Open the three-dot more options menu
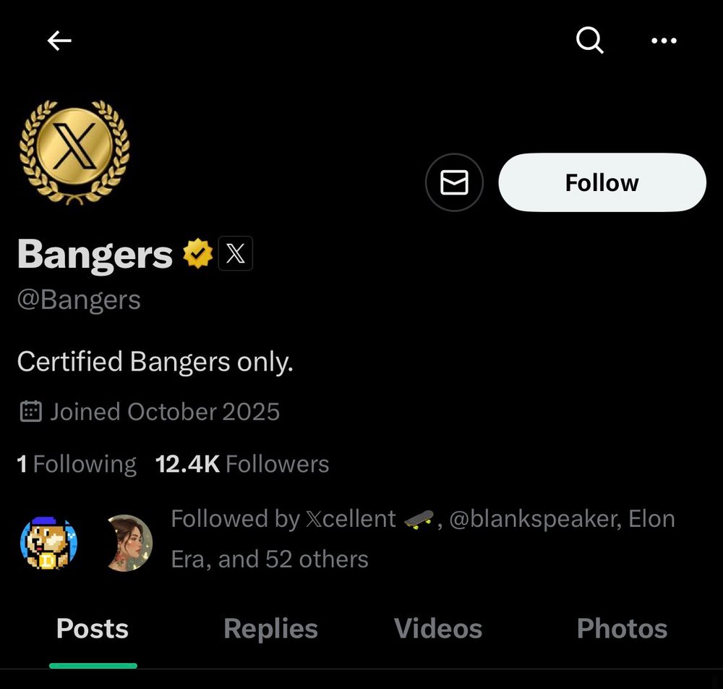This screenshot has height=689, width=723. [664, 41]
